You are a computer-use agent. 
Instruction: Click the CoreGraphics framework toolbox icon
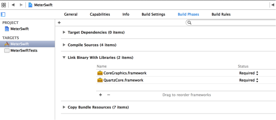click(x=100, y=73)
